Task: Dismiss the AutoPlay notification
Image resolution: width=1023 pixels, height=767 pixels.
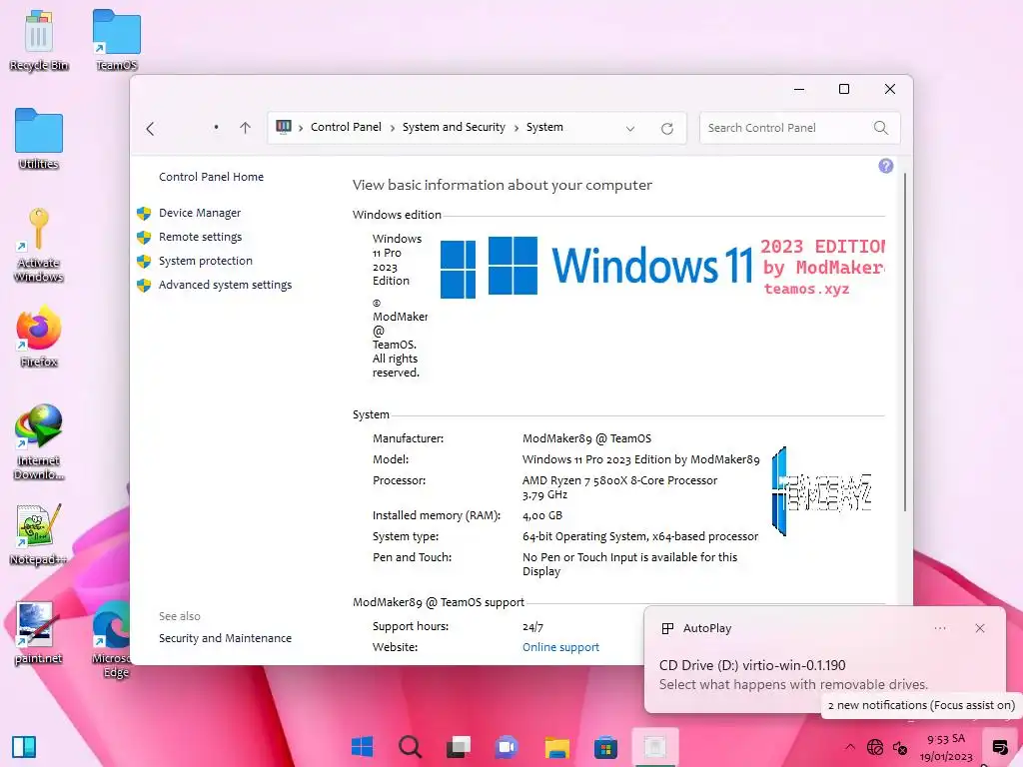Action: [979, 628]
